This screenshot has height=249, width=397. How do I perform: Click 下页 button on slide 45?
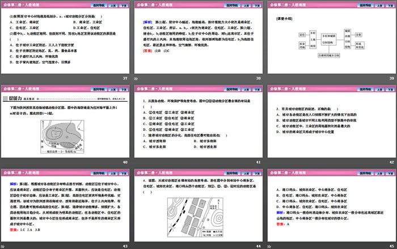(x=391, y=173)
